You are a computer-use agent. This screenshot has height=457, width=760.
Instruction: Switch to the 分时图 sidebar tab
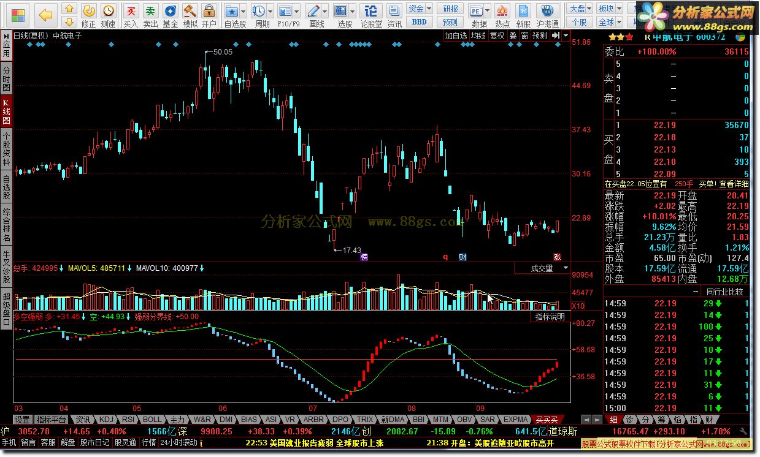[6, 80]
